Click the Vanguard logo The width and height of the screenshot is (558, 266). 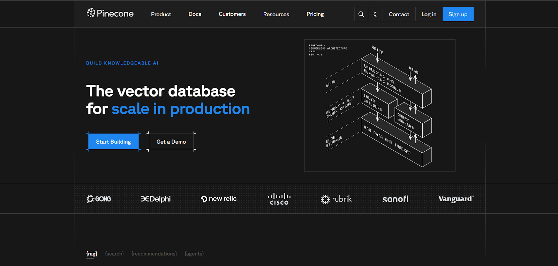pos(456,199)
